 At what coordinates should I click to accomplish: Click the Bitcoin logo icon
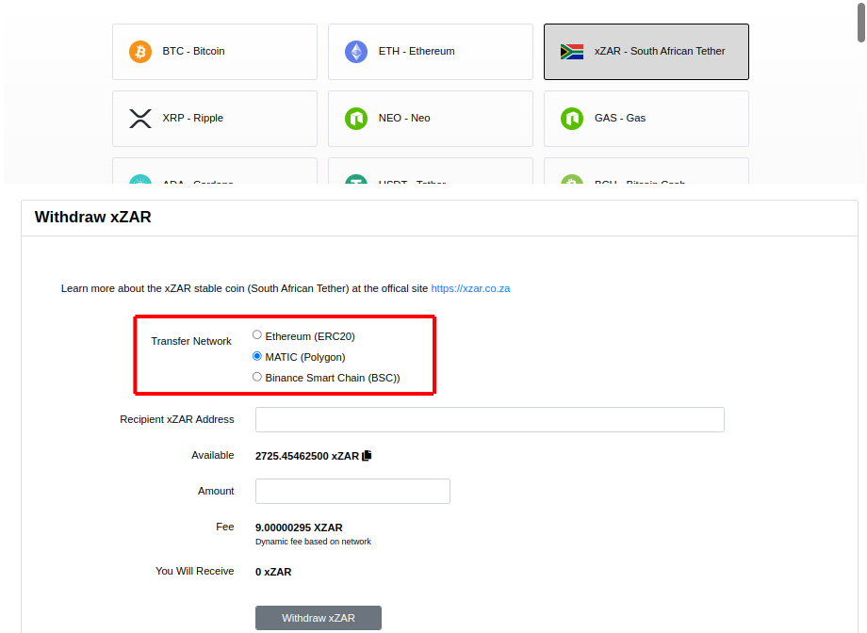140,52
